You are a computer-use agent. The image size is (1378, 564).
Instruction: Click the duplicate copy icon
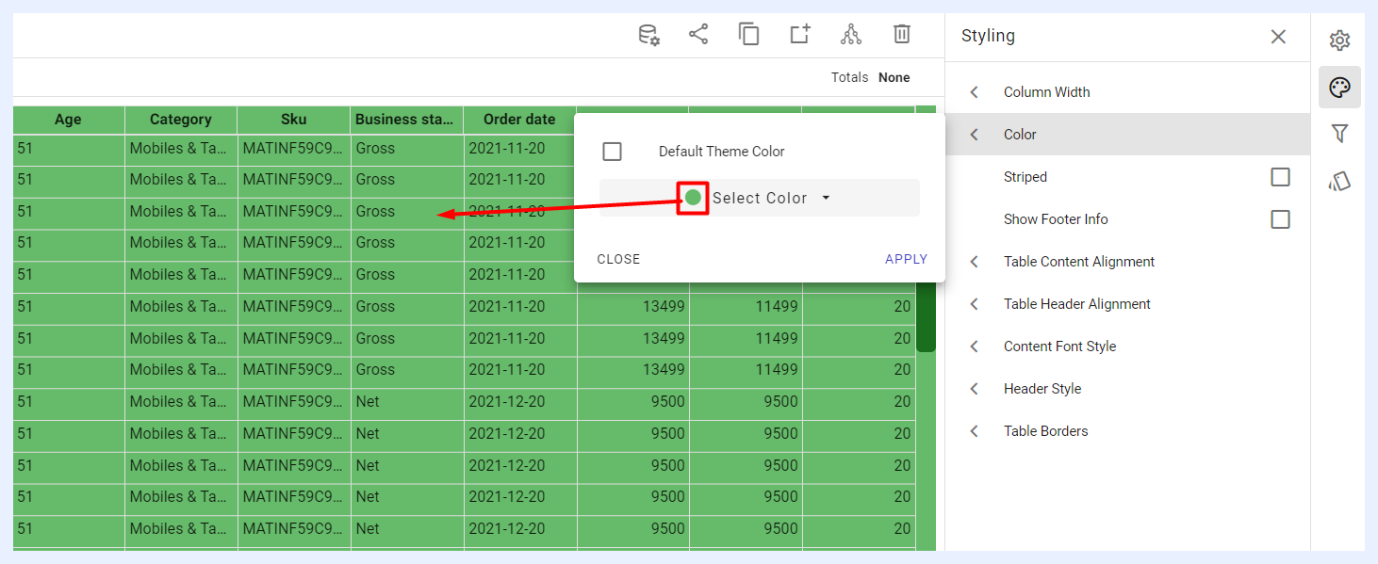[749, 35]
